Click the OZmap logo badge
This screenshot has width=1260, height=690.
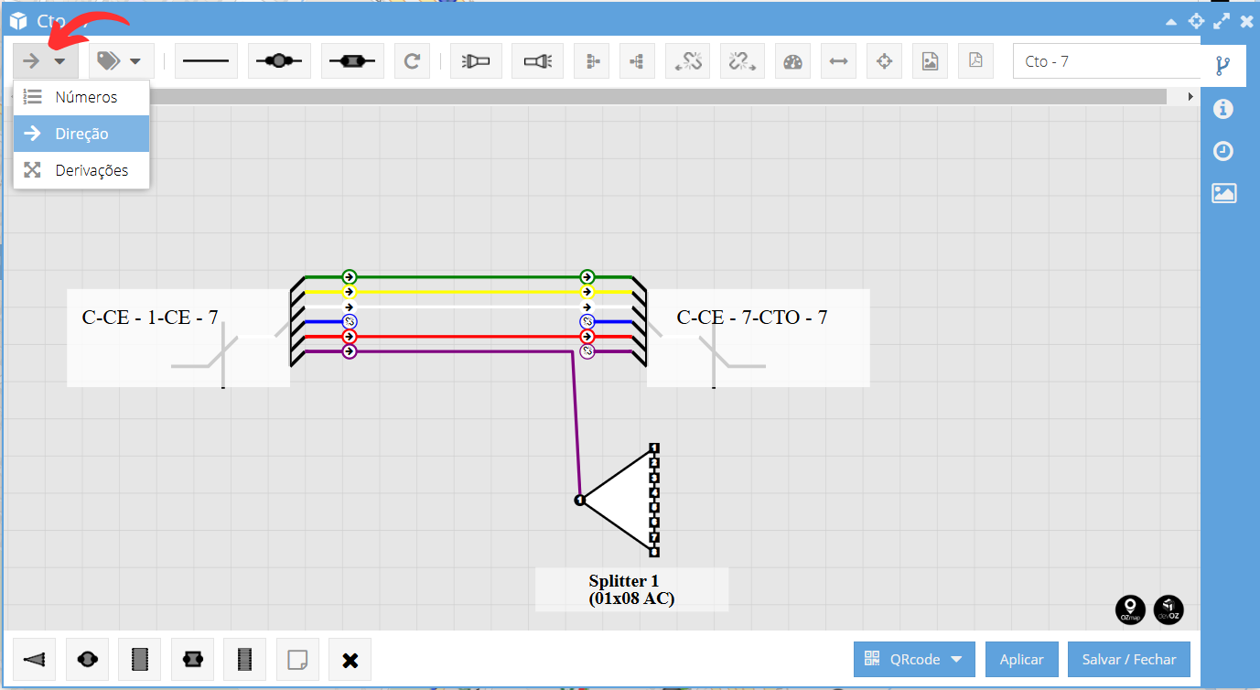[x=1130, y=609]
